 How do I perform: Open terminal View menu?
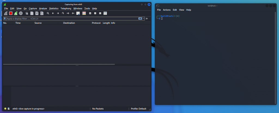coord(181,10)
